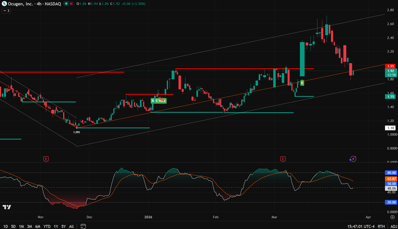Select the 6M time range
Image resolution: width=398 pixels, height=229 pixels.
click(38, 226)
